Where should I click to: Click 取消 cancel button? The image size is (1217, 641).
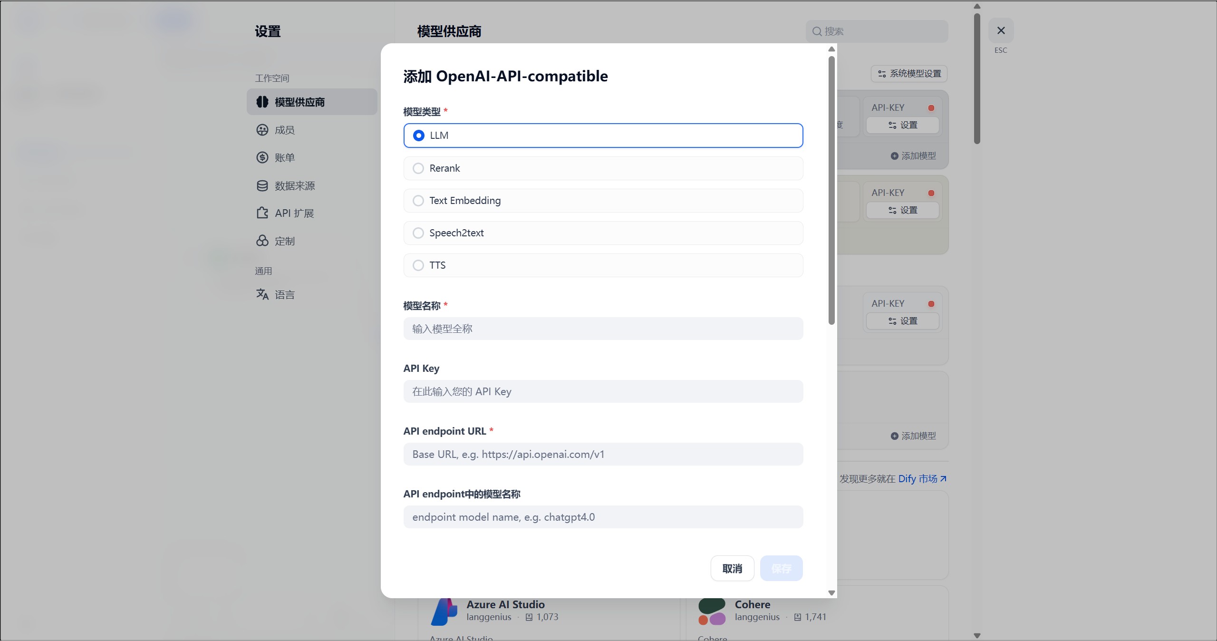(x=732, y=568)
